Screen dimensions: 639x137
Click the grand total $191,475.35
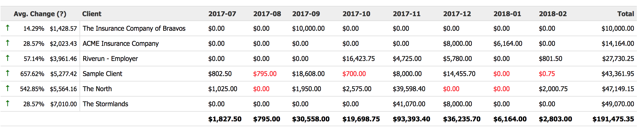(613, 119)
